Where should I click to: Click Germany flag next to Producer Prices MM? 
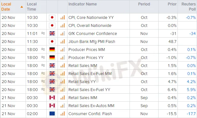tap(52, 49)
